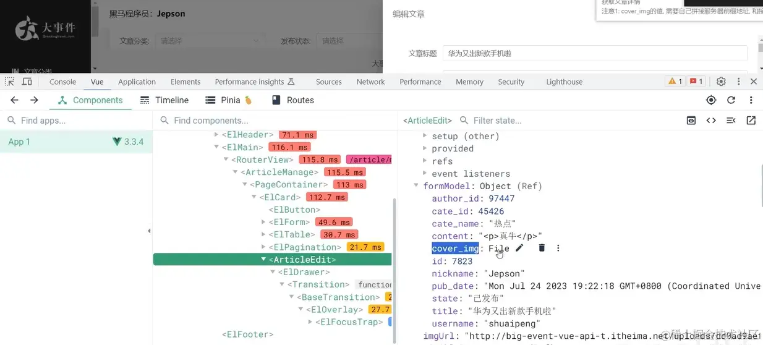Click the Performance insights flask icon
The width and height of the screenshot is (763, 345).
(291, 82)
